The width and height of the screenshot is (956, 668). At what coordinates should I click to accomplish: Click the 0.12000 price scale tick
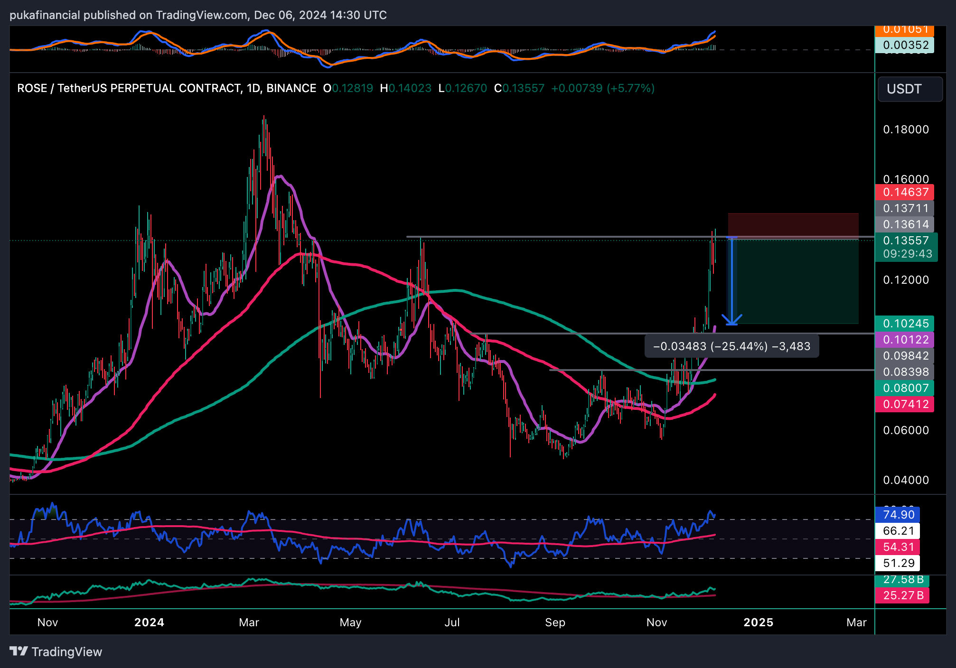coord(906,280)
